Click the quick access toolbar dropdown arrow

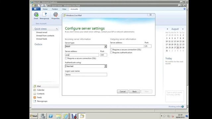49,6
